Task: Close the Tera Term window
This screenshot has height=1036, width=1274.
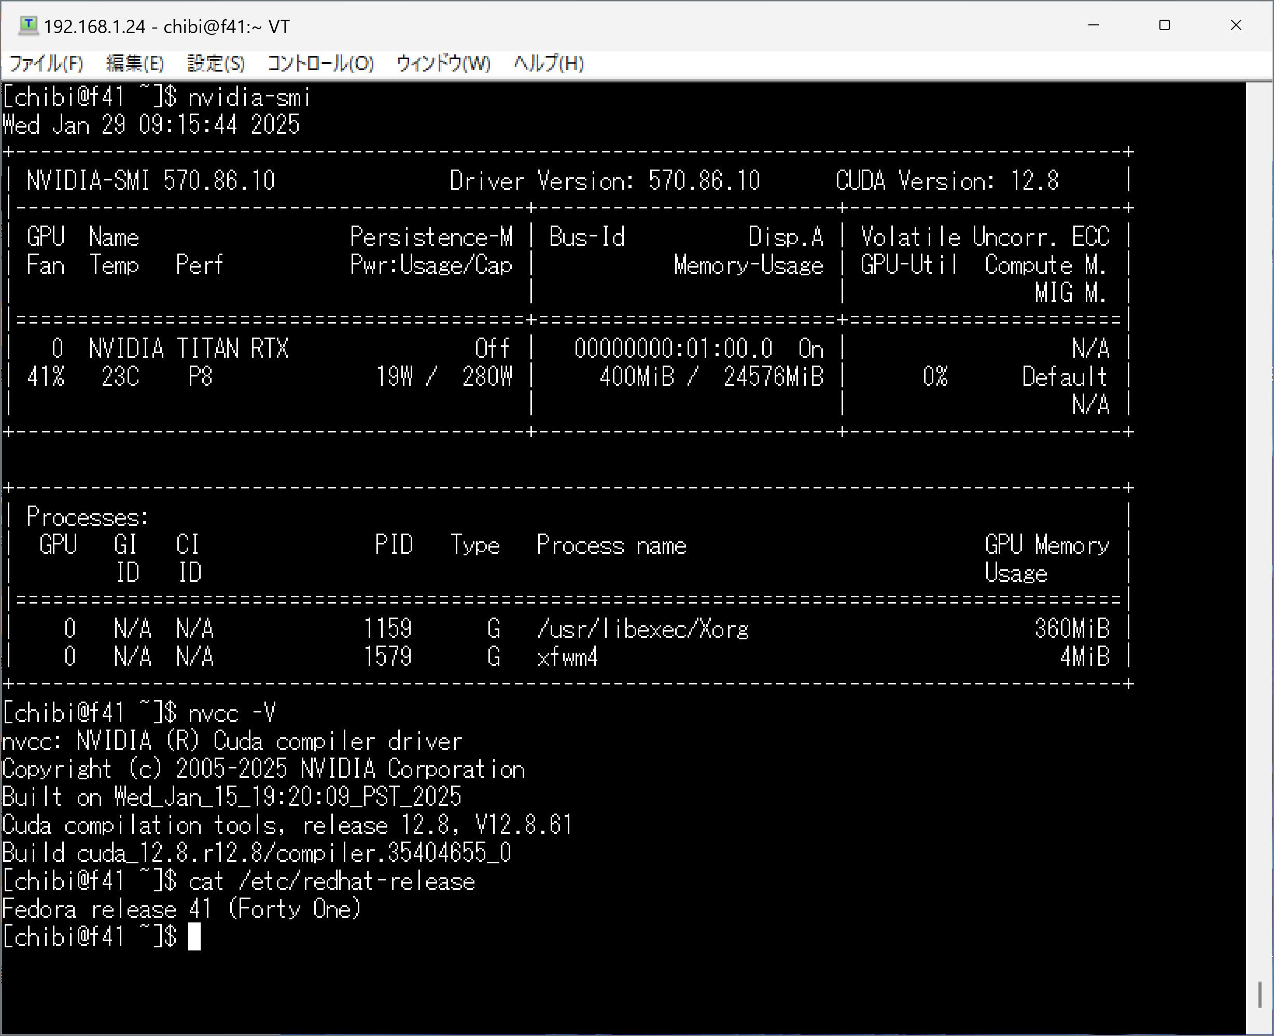Action: (1236, 25)
